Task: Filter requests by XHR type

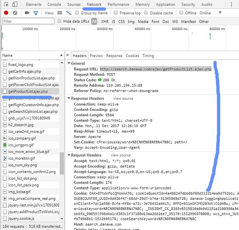Action: [x=105, y=22]
